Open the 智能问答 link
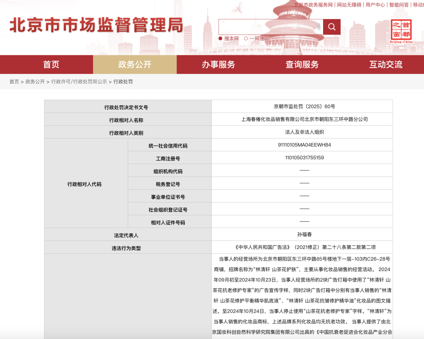 tap(399, 5)
